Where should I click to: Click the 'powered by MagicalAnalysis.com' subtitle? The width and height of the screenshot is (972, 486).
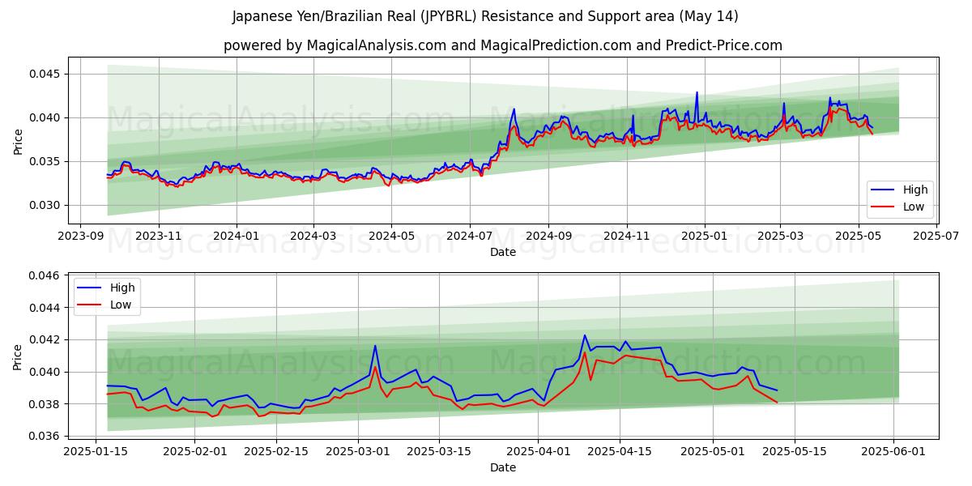[503, 45]
